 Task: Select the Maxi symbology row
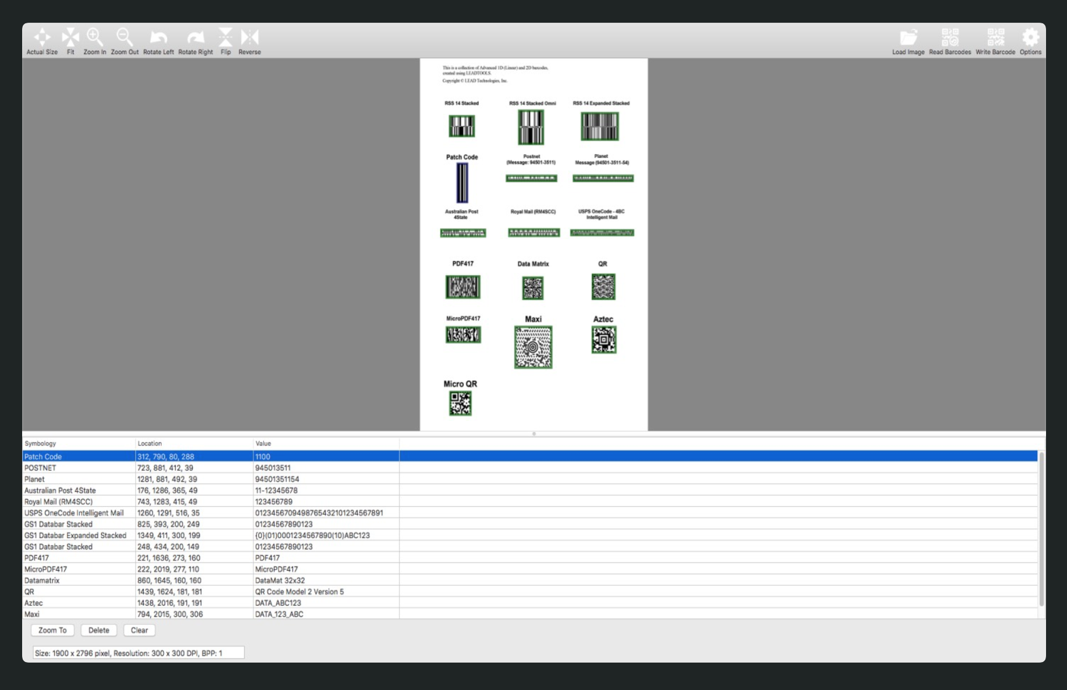(x=530, y=614)
